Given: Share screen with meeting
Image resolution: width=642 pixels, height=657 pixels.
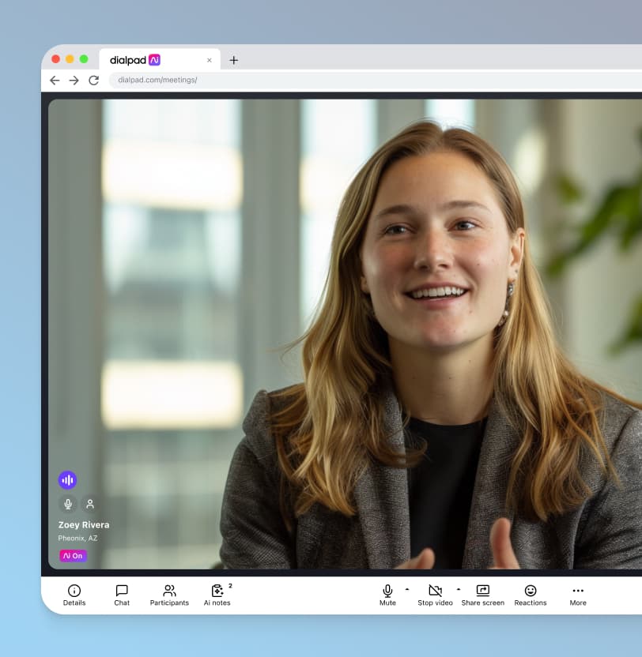Looking at the screenshot, I should point(482,595).
